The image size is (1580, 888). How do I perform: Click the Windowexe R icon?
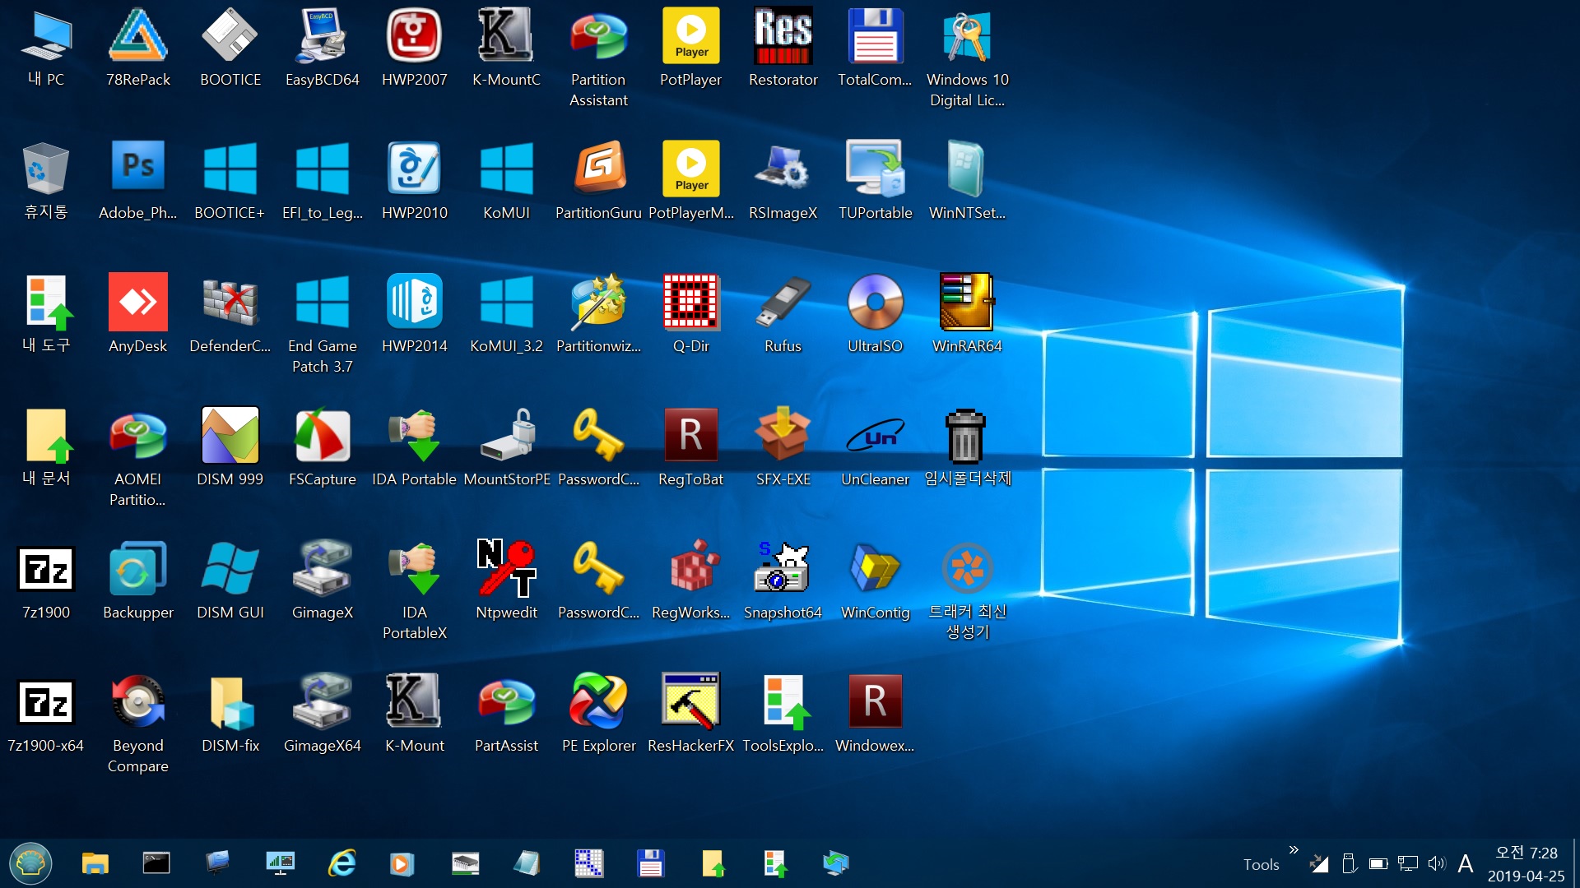[x=875, y=702]
